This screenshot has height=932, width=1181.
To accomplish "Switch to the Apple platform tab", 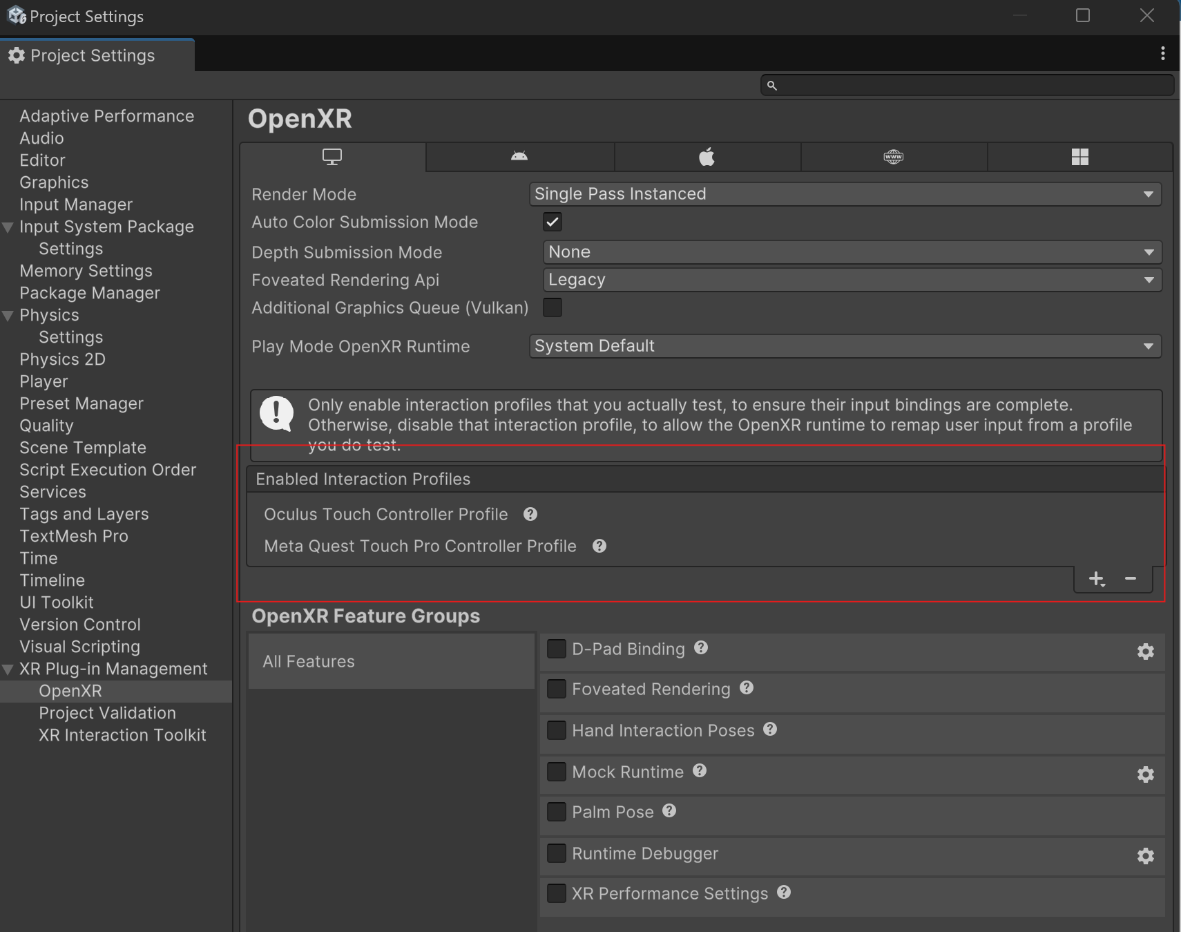I will click(x=707, y=157).
